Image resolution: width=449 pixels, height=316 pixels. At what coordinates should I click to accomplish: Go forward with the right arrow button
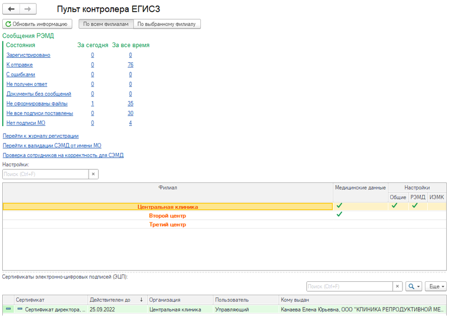point(28,9)
